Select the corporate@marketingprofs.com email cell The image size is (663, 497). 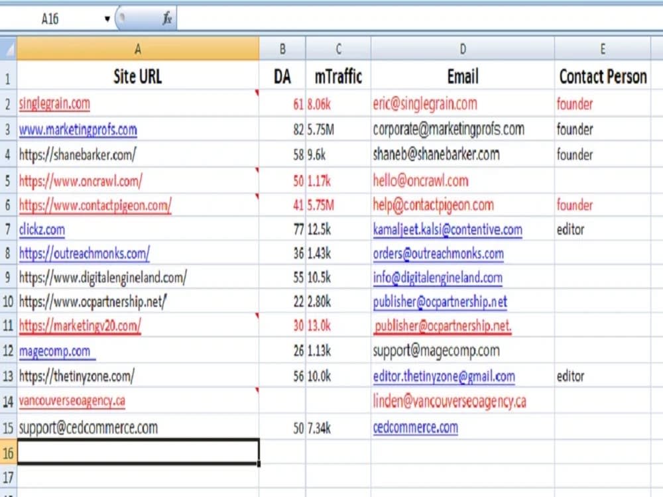pos(463,129)
